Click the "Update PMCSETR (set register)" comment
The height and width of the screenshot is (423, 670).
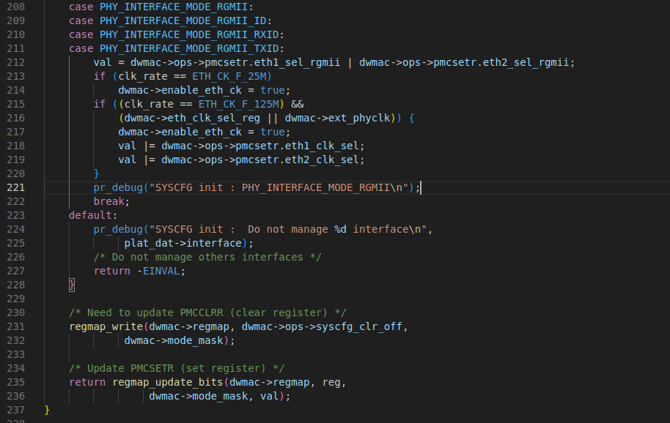[x=177, y=368]
